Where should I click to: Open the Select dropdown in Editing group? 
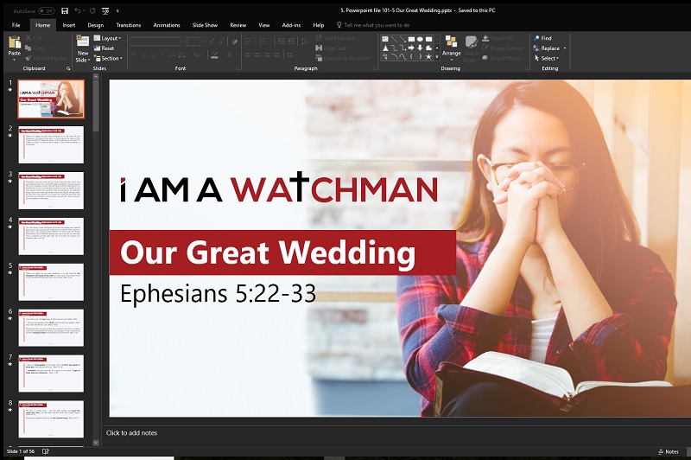tap(549, 58)
